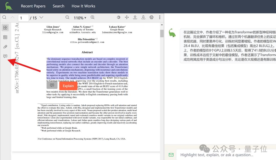Screen dimensions: 276x160
Task: Open the How It Works page
Action: pos(83,6)
